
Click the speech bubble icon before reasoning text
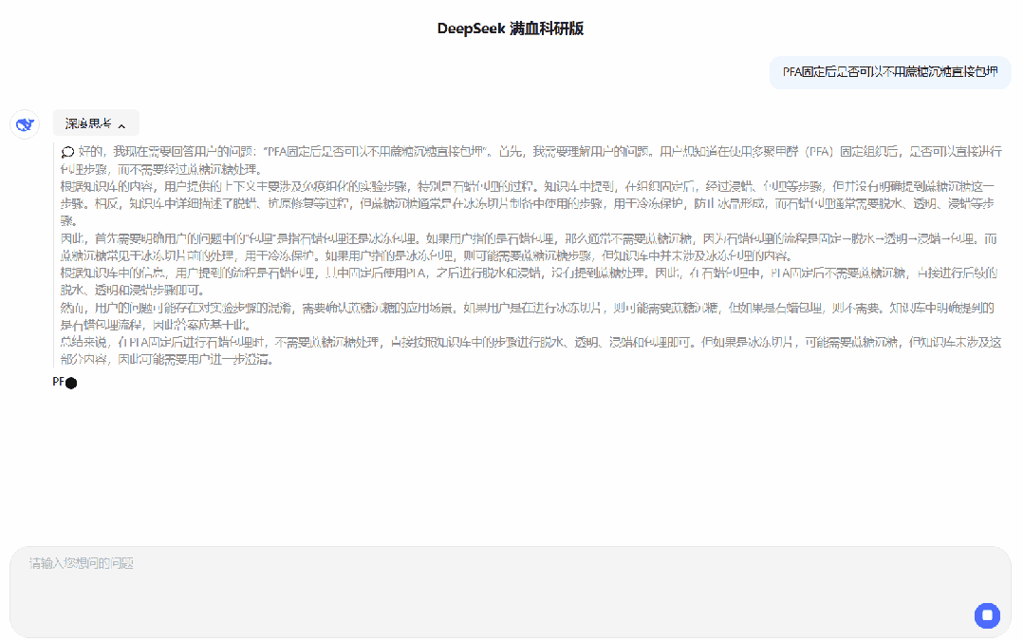pyautogui.click(x=67, y=152)
